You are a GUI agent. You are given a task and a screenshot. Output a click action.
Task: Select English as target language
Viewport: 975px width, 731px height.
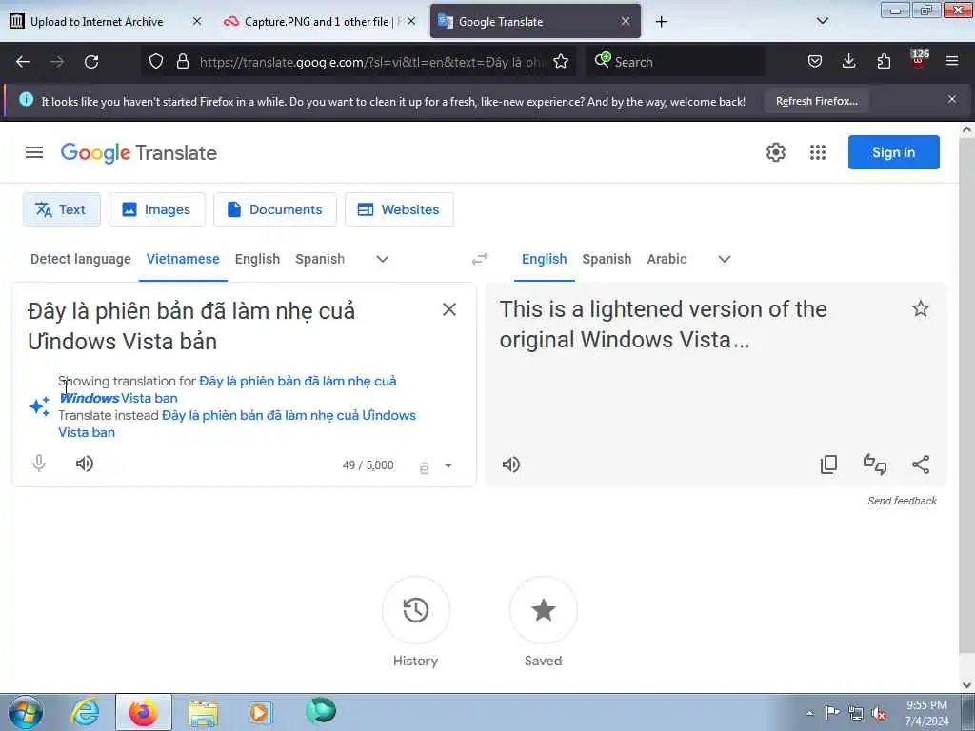click(x=544, y=259)
